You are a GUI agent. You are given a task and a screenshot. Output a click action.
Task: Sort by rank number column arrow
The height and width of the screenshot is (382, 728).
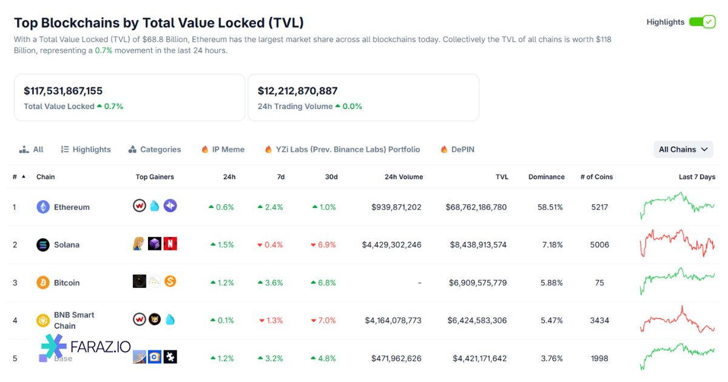[x=24, y=177]
